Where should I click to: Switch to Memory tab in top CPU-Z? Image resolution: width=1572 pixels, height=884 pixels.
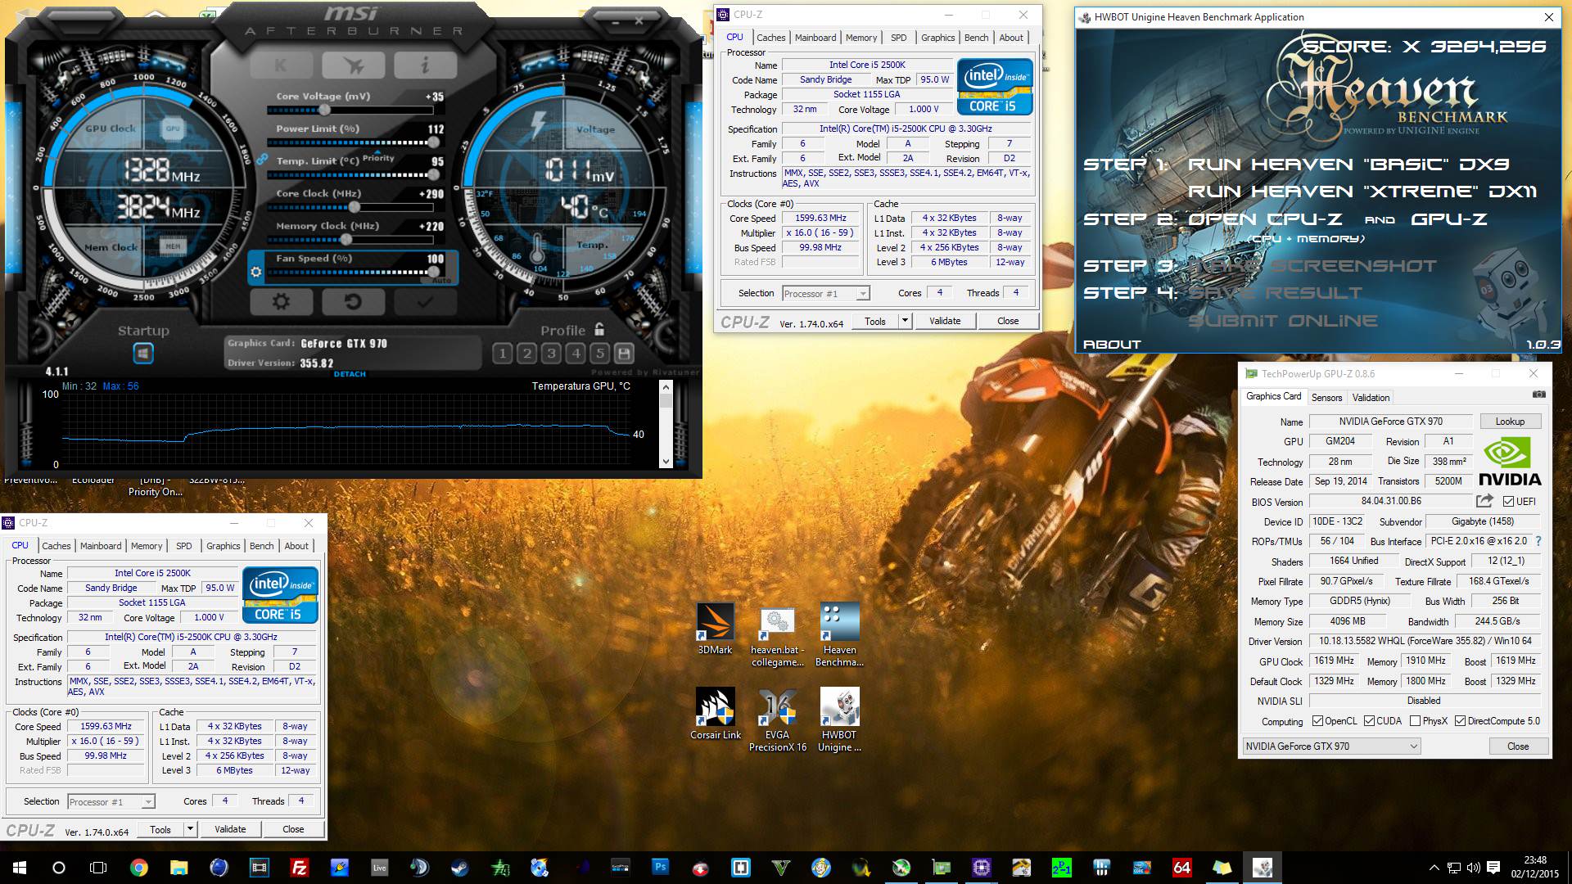[861, 38]
